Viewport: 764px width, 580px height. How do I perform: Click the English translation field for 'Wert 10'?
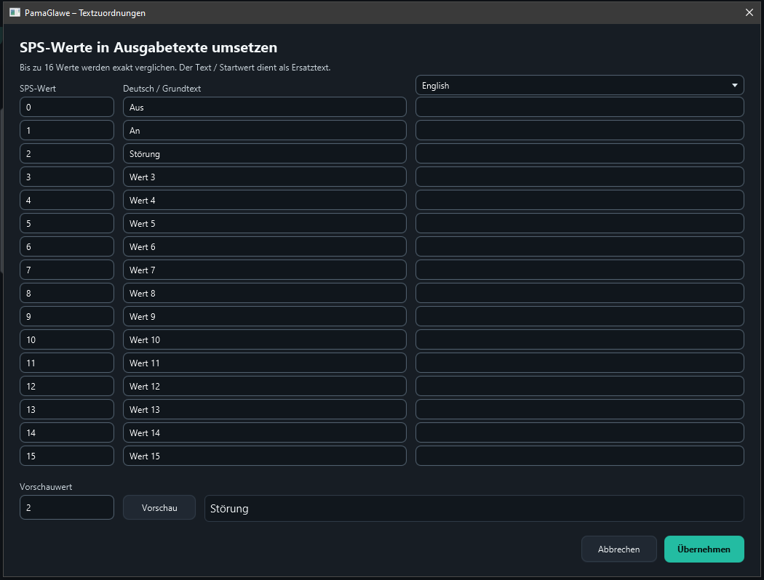point(579,339)
